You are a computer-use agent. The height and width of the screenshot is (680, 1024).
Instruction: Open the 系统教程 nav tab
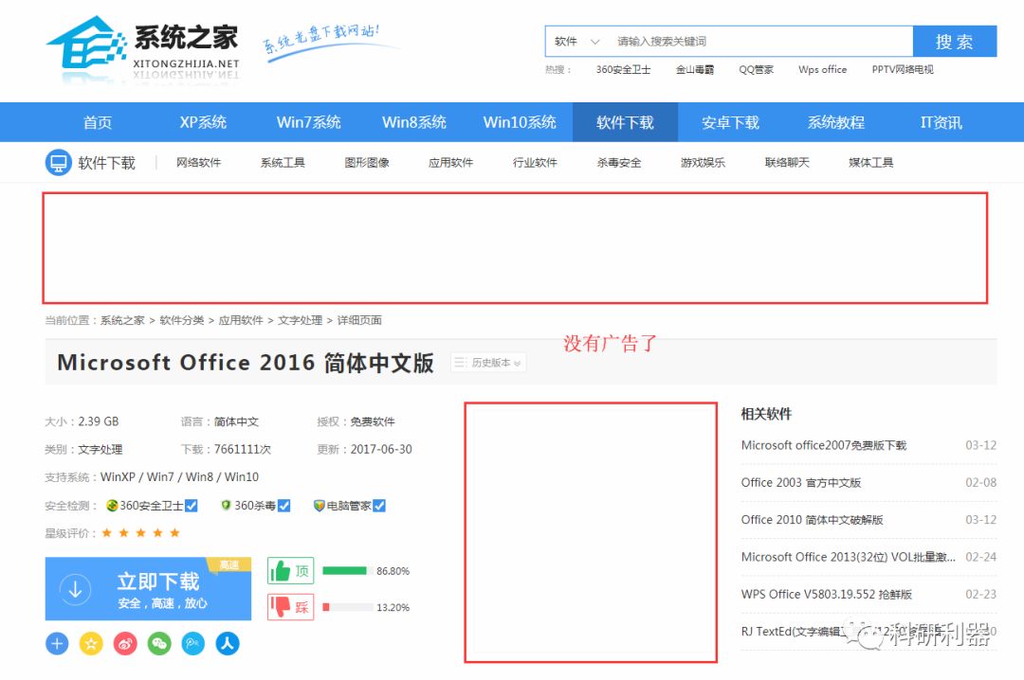pyautogui.click(x=836, y=122)
